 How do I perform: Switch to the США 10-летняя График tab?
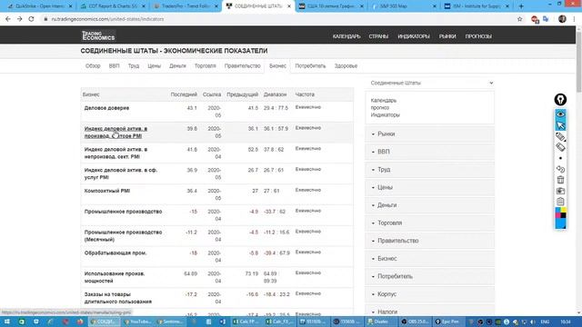tap(331, 6)
